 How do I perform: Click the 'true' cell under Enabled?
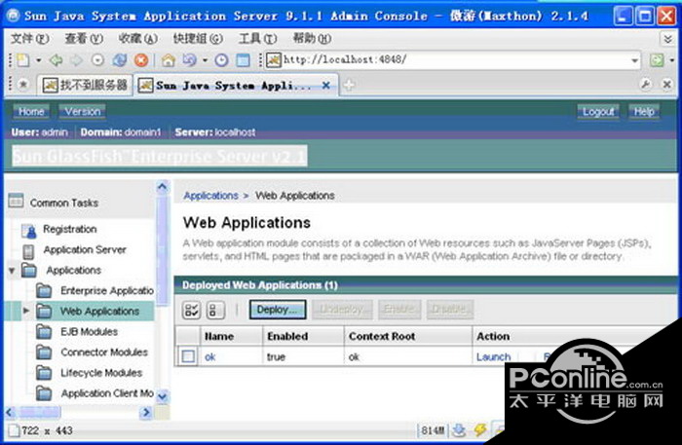click(x=276, y=356)
